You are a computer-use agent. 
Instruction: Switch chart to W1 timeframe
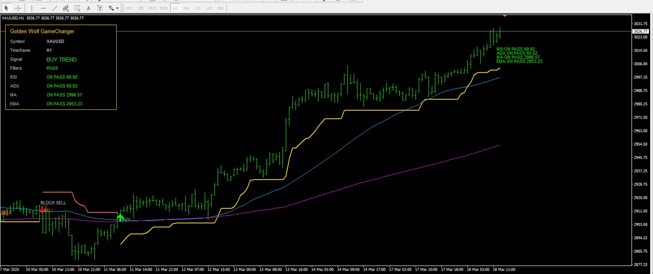(209, 8)
